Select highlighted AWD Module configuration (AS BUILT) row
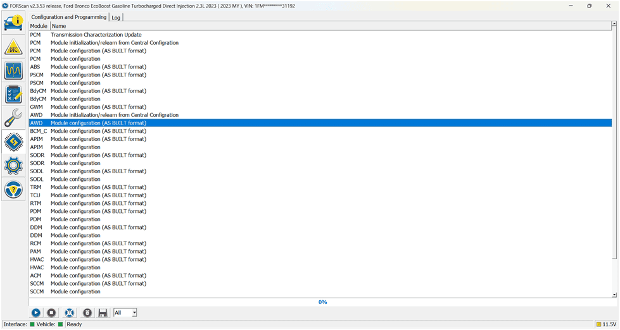The width and height of the screenshot is (620, 330). (x=320, y=123)
